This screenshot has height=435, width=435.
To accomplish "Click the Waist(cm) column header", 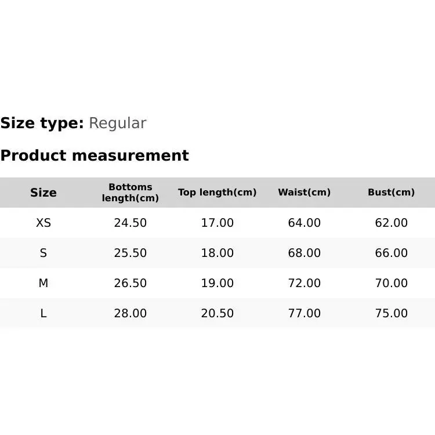I will pyautogui.click(x=304, y=193).
